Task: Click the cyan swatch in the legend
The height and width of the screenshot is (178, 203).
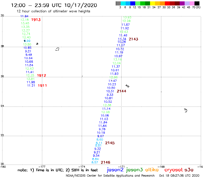Action: coord(123,3)
